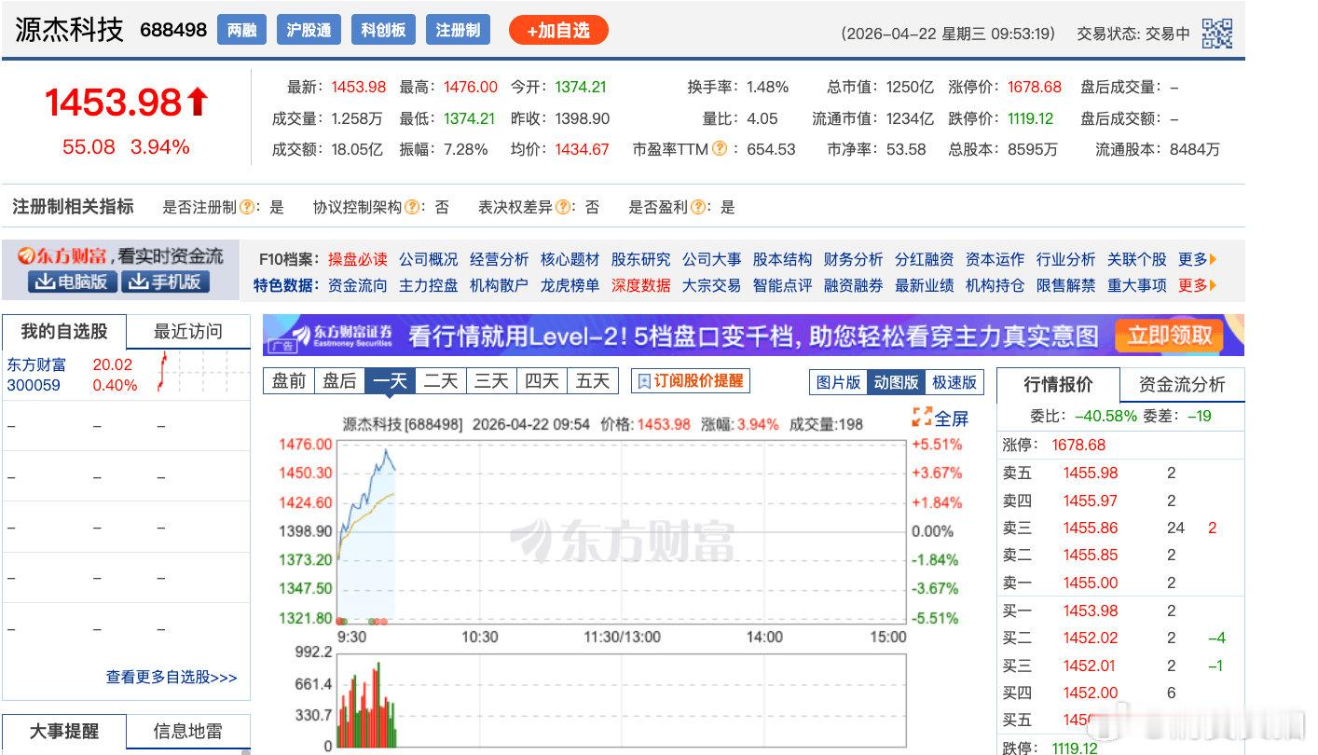Select the 一天 chart tab

click(x=390, y=380)
